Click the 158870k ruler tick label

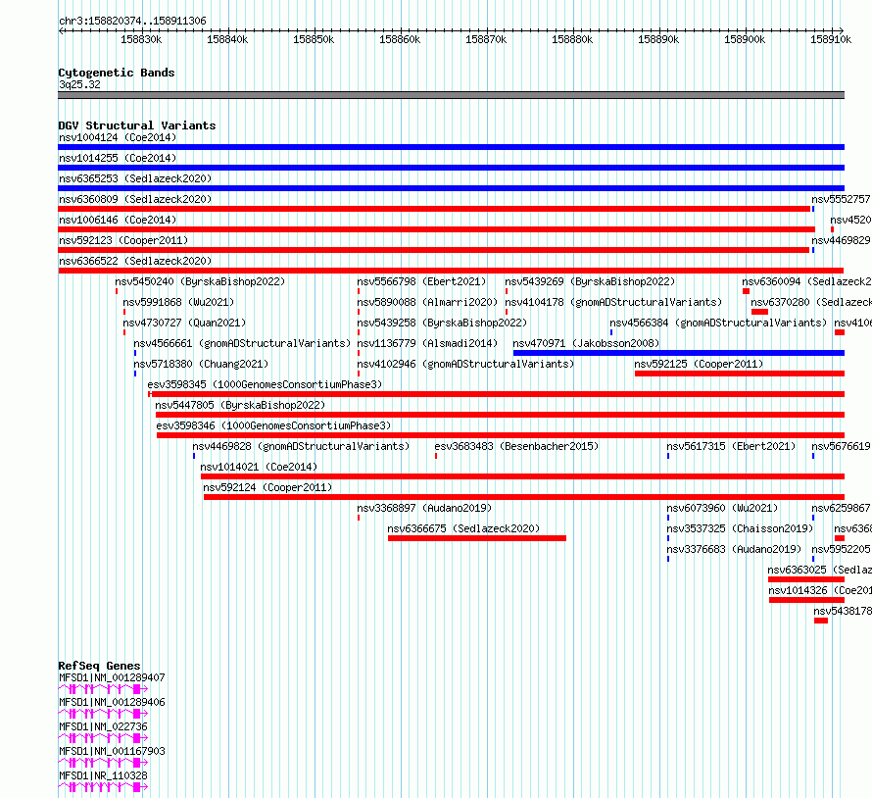point(486,39)
